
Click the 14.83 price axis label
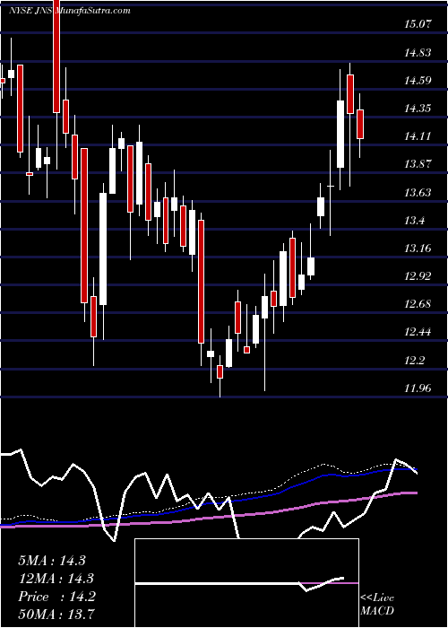point(418,52)
